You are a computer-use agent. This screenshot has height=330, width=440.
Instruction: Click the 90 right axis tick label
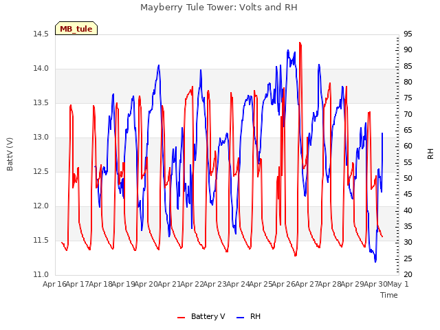click(x=408, y=50)
